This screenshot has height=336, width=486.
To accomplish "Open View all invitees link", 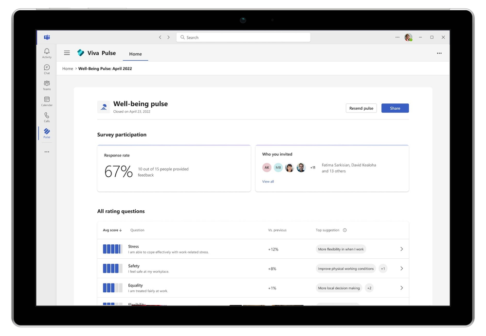I will point(268,182).
